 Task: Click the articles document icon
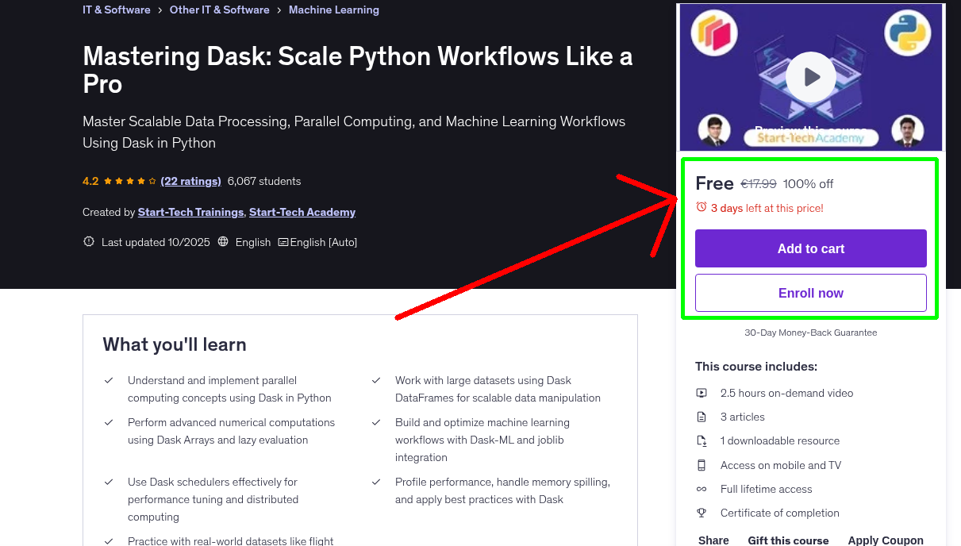pyautogui.click(x=702, y=416)
